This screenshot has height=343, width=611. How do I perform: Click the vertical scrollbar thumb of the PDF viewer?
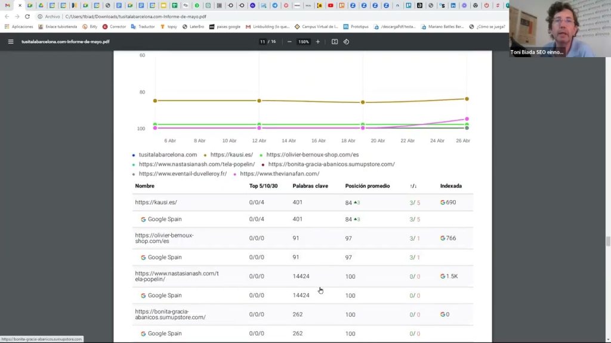coord(608,241)
